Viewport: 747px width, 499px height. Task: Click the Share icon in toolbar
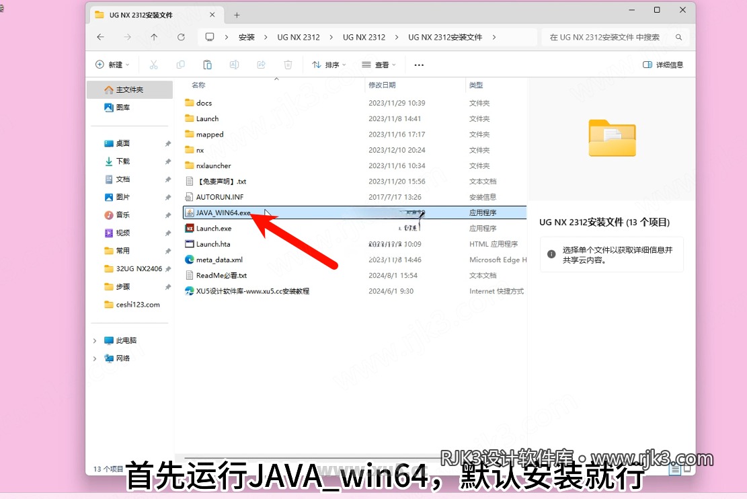[x=261, y=65]
